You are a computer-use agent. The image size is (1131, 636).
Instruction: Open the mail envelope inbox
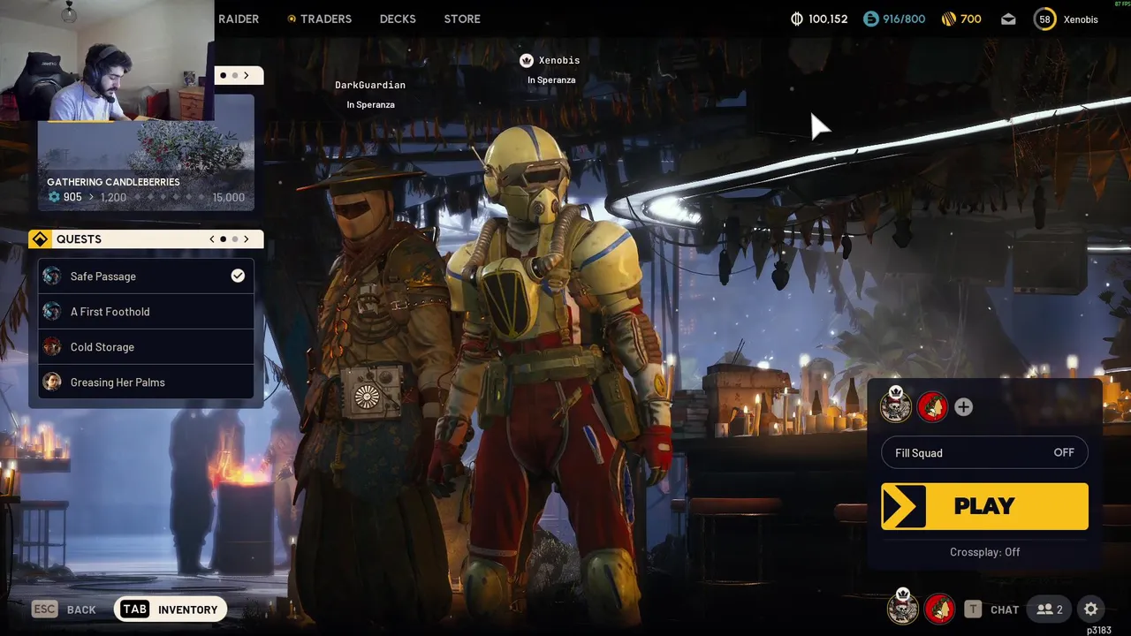point(1008,19)
